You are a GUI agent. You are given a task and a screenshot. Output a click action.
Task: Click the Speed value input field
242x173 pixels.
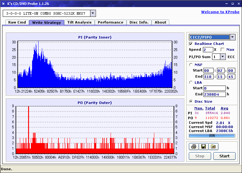(x=208, y=50)
